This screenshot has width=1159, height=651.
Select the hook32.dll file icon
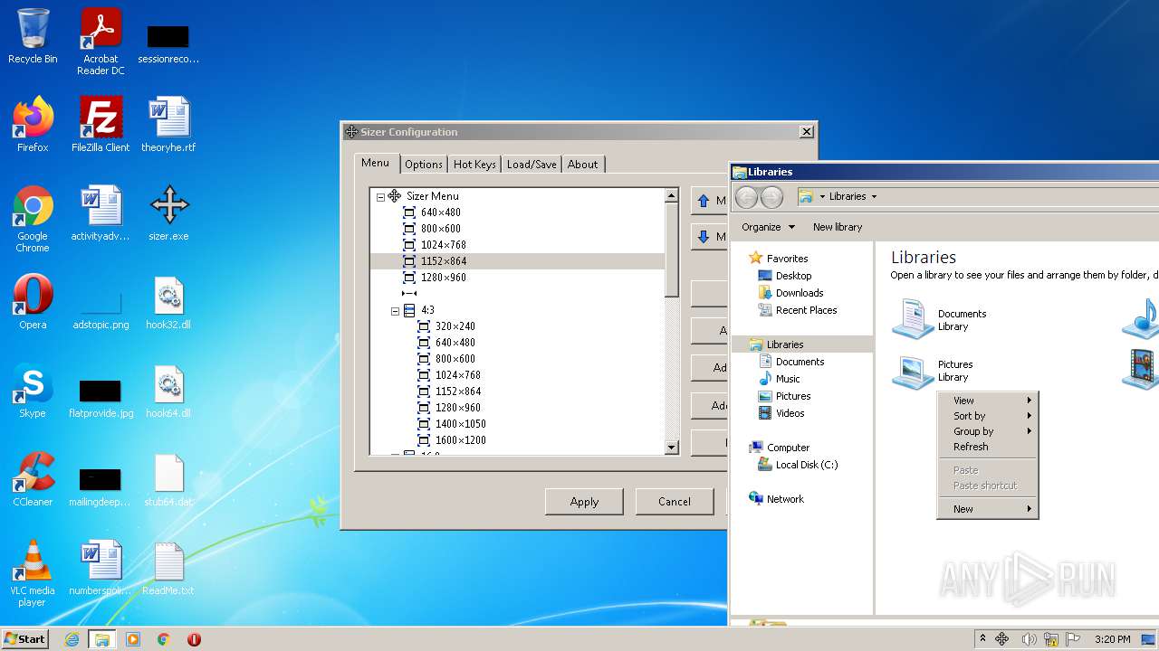click(168, 302)
